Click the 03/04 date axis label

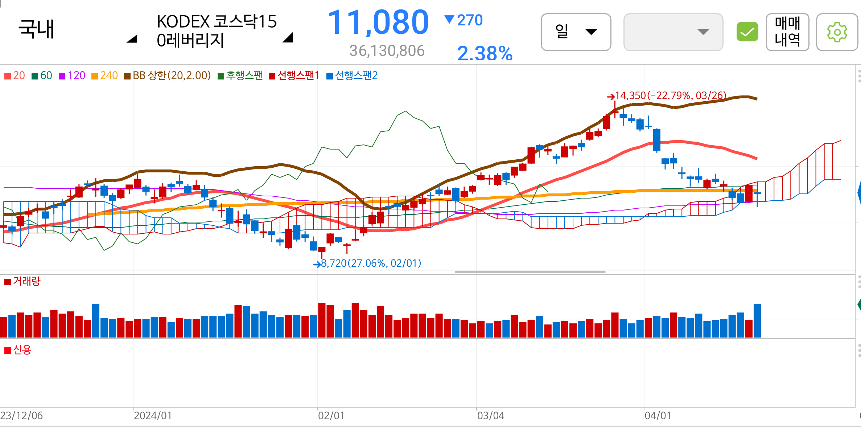(491, 416)
